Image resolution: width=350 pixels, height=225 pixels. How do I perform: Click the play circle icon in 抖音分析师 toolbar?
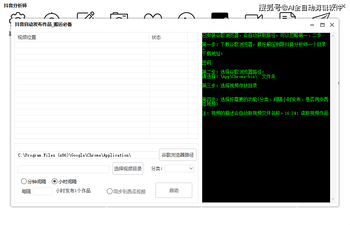coord(186,16)
